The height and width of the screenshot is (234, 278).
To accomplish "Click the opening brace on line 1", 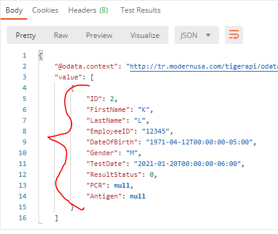I will [40, 55].
